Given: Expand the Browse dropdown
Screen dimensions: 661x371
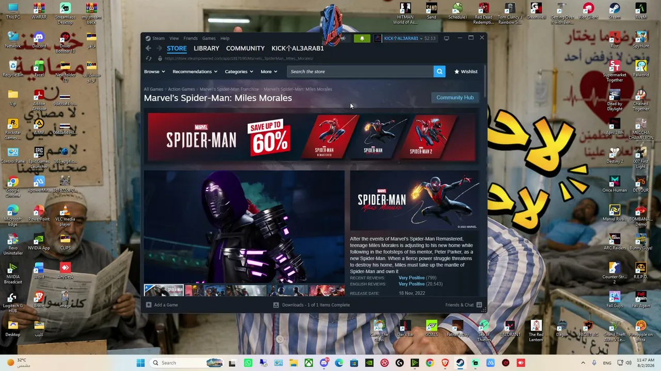Looking at the screenshot, I should pos(154,72).
